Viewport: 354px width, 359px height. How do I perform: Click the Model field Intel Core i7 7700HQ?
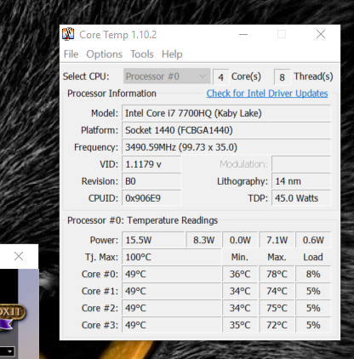226,113
